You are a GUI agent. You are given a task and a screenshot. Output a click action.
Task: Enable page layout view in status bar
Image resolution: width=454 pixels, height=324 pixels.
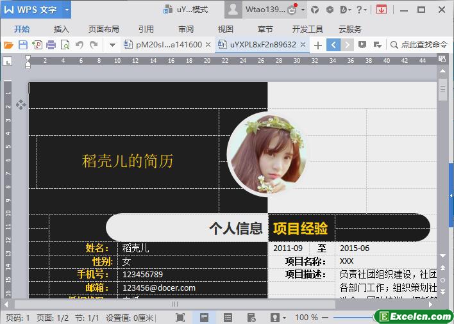pos(204,318)
